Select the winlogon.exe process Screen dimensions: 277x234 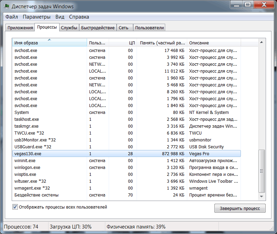pos(127,168)
